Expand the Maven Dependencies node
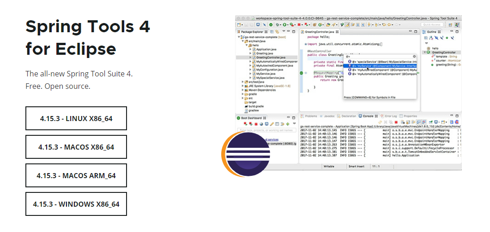Screen dimensions: 490x232 [243, 89]
